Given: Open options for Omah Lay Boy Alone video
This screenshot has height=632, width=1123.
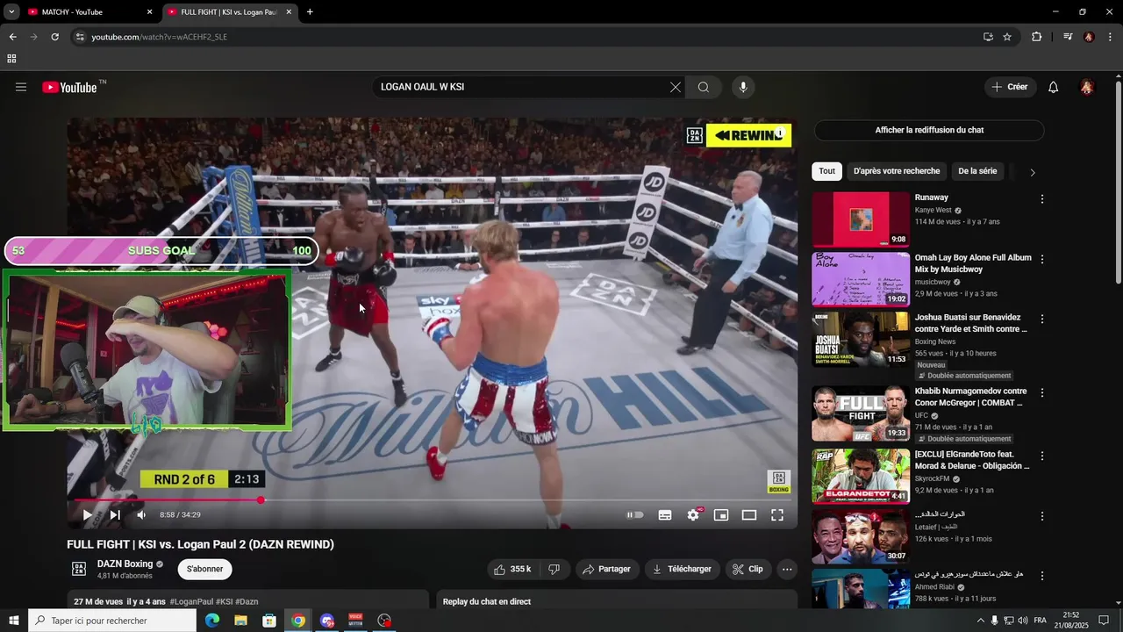Looking at the screenshot, I should pyautogui.click(x=1042, y=259).
